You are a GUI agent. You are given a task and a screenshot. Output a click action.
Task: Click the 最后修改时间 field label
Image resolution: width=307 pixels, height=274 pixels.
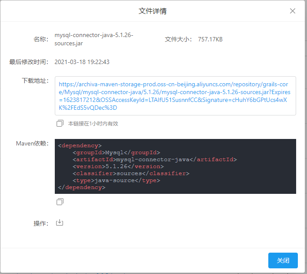click(28, 62)
